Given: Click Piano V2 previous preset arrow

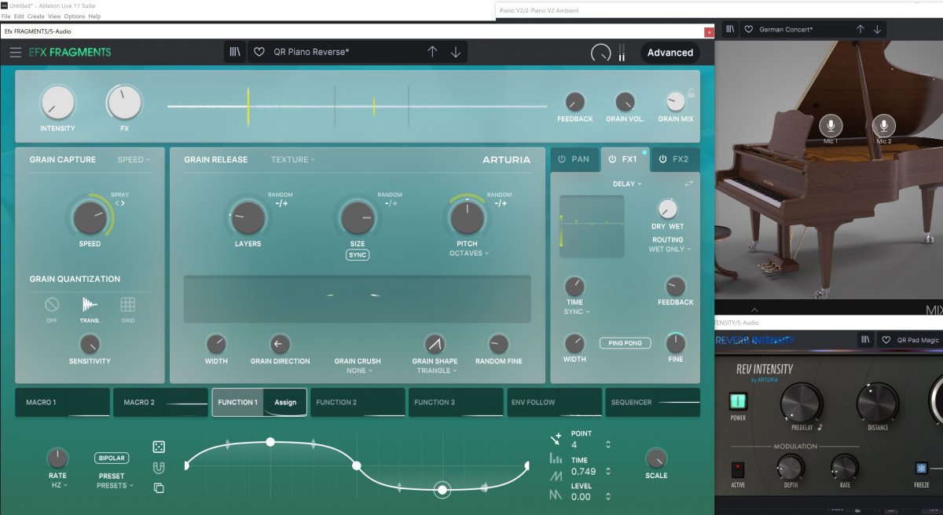Looking at the screenshot, I should tap(860, 29).
